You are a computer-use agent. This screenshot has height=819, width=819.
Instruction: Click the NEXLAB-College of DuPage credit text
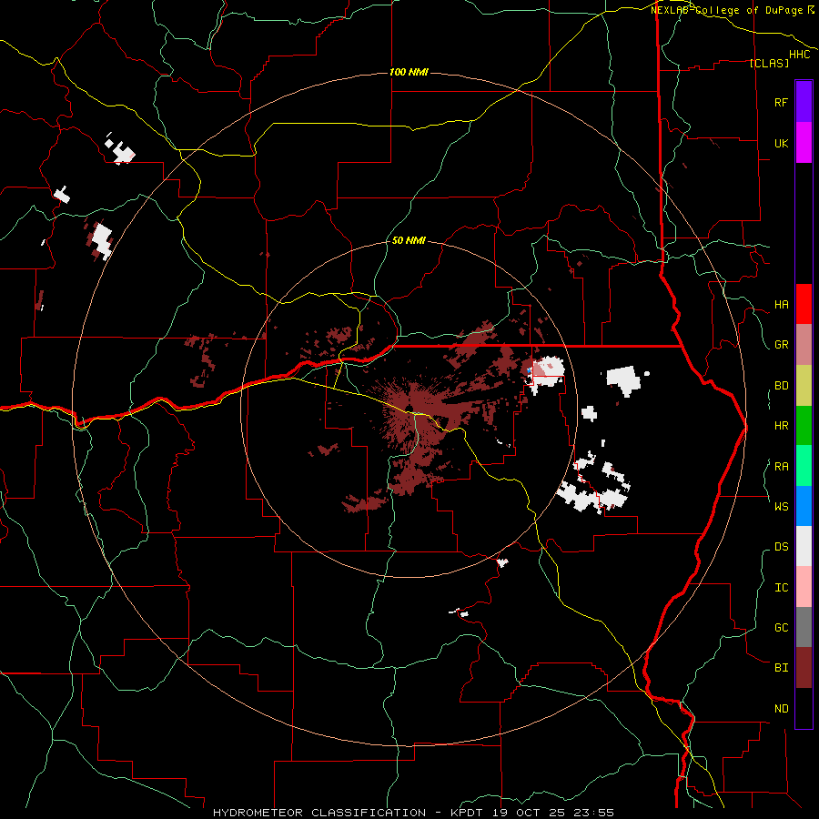click(x=729, y=10)
